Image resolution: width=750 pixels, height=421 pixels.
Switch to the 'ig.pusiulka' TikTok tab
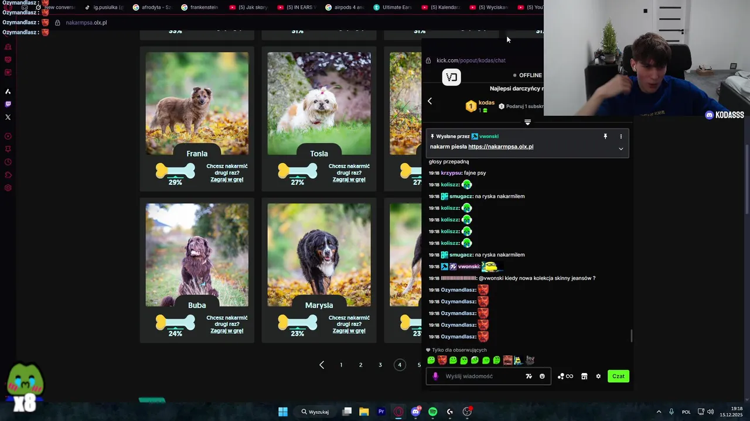point(103,7)
